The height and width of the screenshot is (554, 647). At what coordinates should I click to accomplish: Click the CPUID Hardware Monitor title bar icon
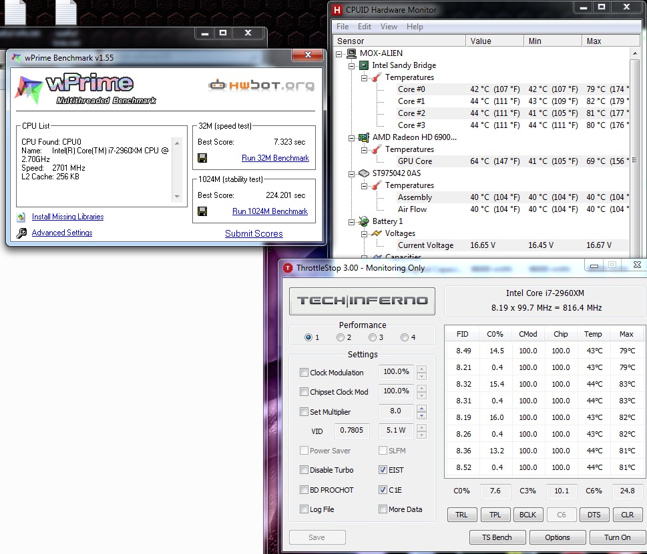(337, 9)
